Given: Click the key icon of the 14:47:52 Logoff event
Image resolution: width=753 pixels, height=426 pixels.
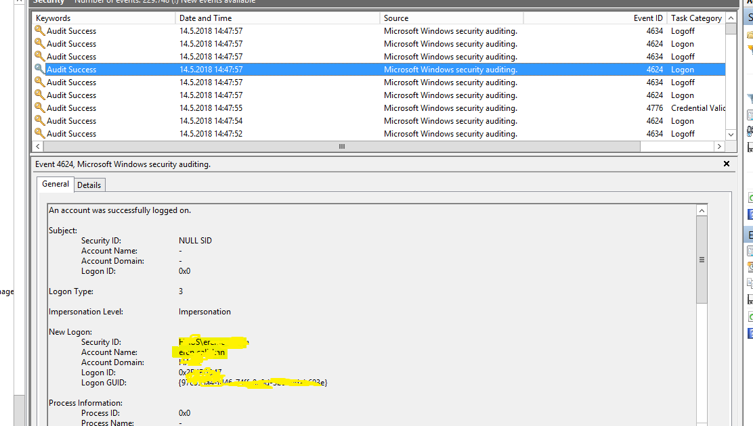Looking at the screenshot, I should 40,134.
